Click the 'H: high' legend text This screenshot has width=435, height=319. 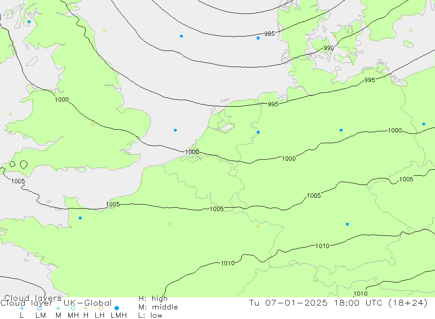pyautogui.click(x=153, y=299)
